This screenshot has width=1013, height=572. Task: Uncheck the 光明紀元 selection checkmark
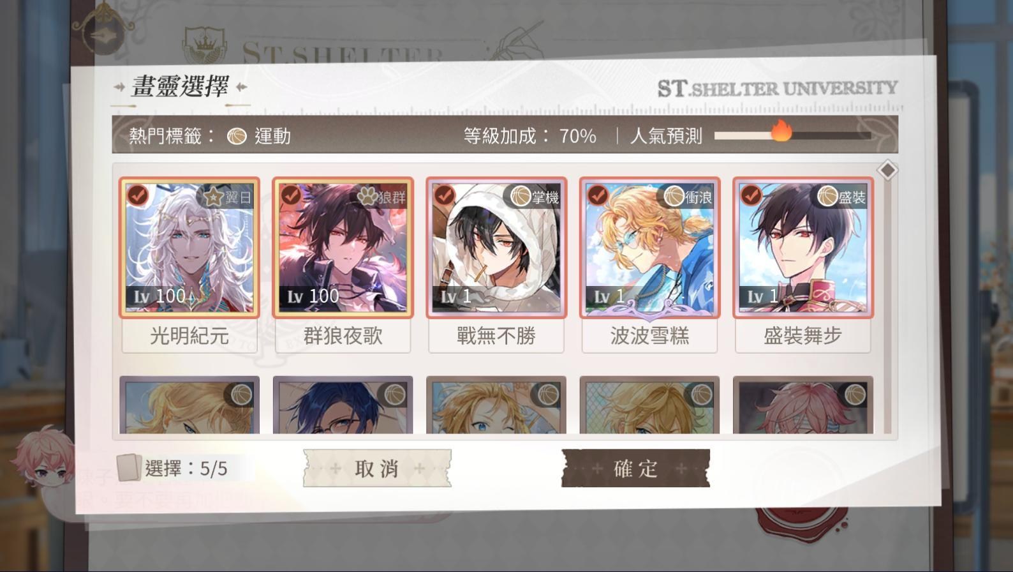point(137,195)
